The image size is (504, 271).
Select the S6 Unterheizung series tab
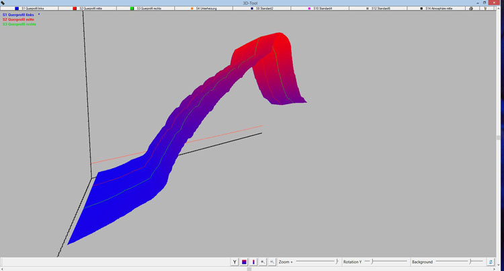pyautogui.click(x=203, y=9)
